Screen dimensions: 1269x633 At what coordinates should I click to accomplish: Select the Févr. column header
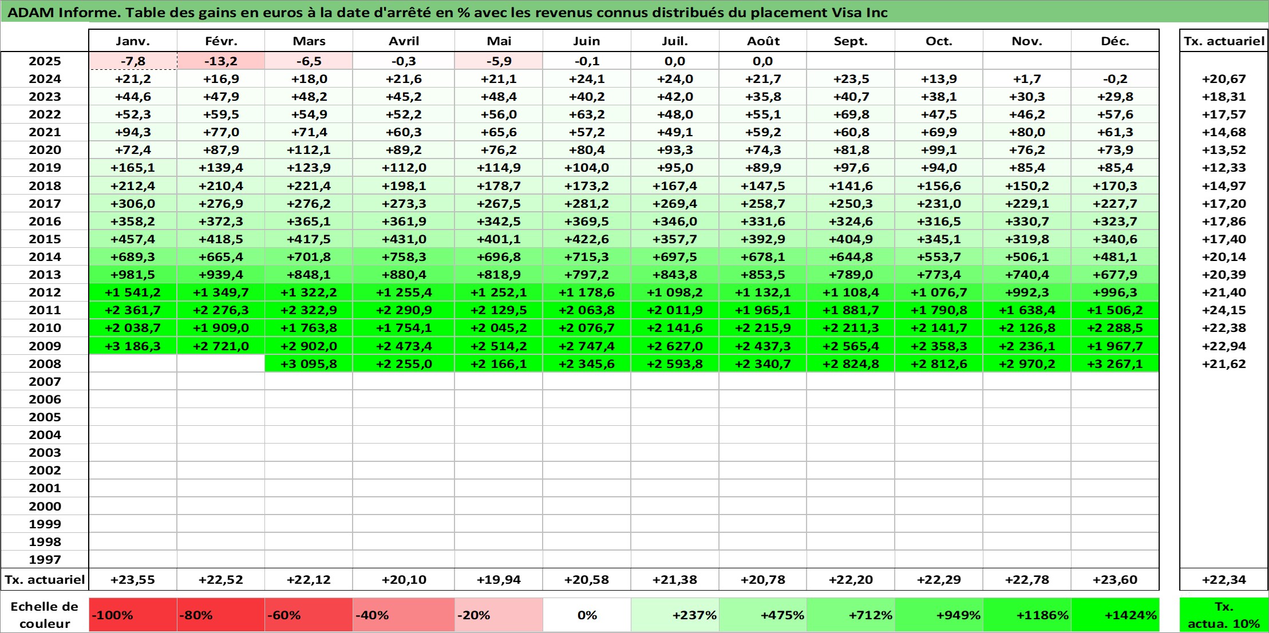click(221, 41)
